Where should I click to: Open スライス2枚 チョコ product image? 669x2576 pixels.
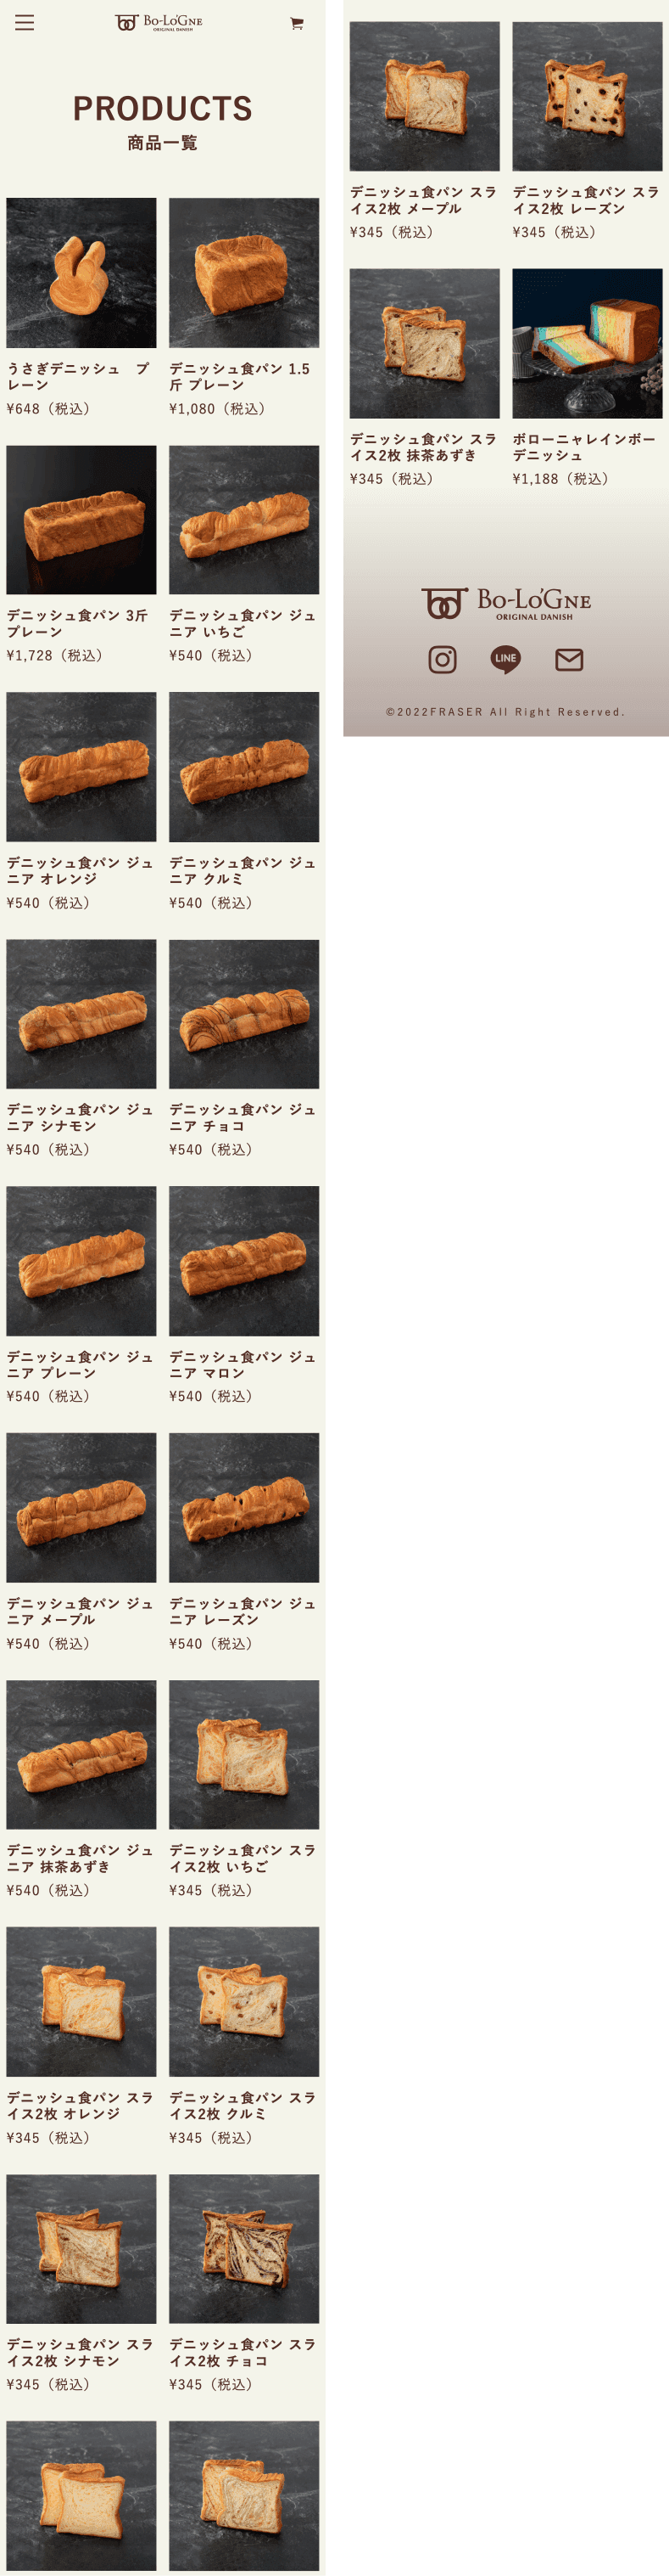pyautogui.click(x=243, y=2248)
